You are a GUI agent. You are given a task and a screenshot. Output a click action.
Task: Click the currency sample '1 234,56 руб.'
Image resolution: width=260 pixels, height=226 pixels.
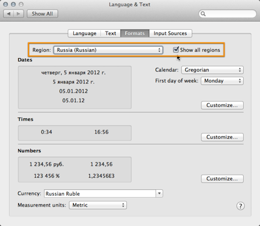click(x=47, y=164)
